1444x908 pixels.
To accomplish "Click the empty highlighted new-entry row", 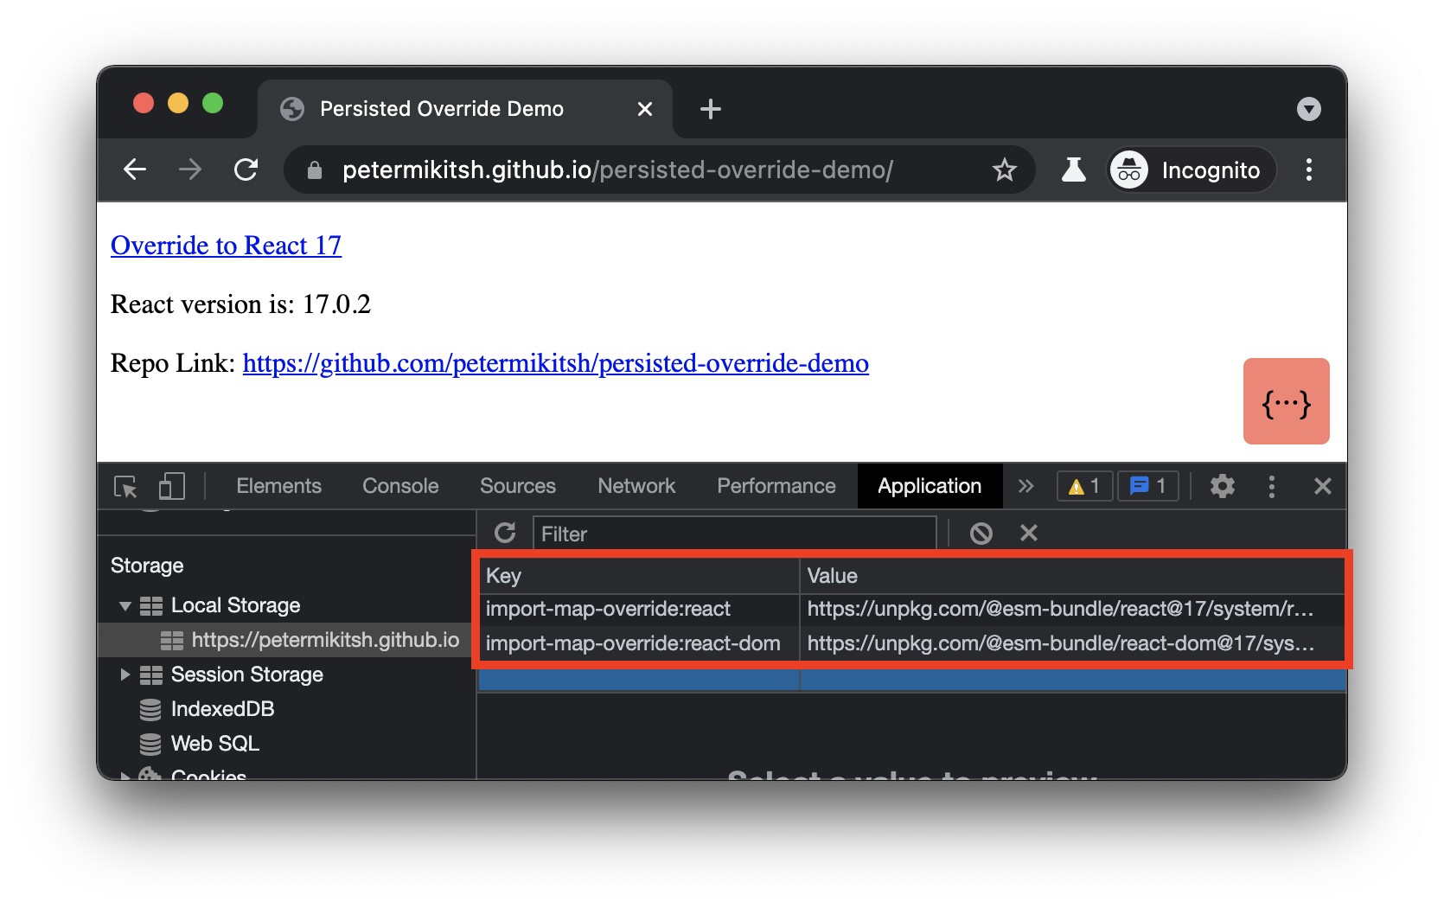I will (912, 679).
